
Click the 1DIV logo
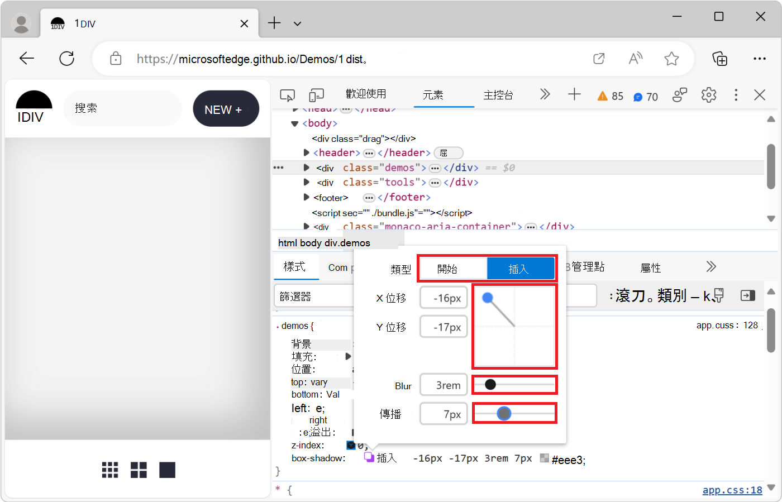click(34, 107)
